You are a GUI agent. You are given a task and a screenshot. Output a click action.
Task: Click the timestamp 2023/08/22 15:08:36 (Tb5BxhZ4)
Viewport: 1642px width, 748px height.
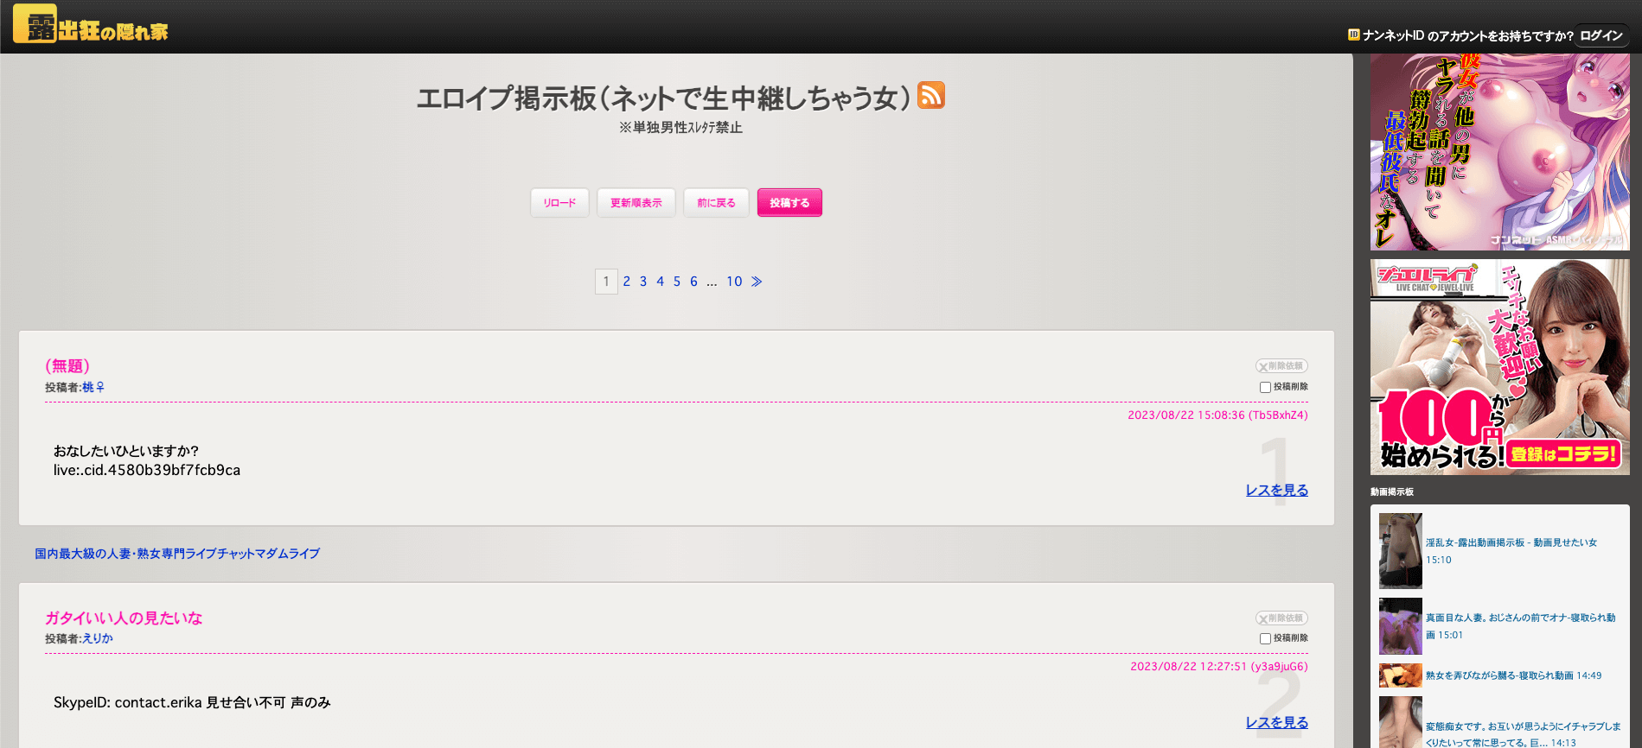pos(1217,415)
